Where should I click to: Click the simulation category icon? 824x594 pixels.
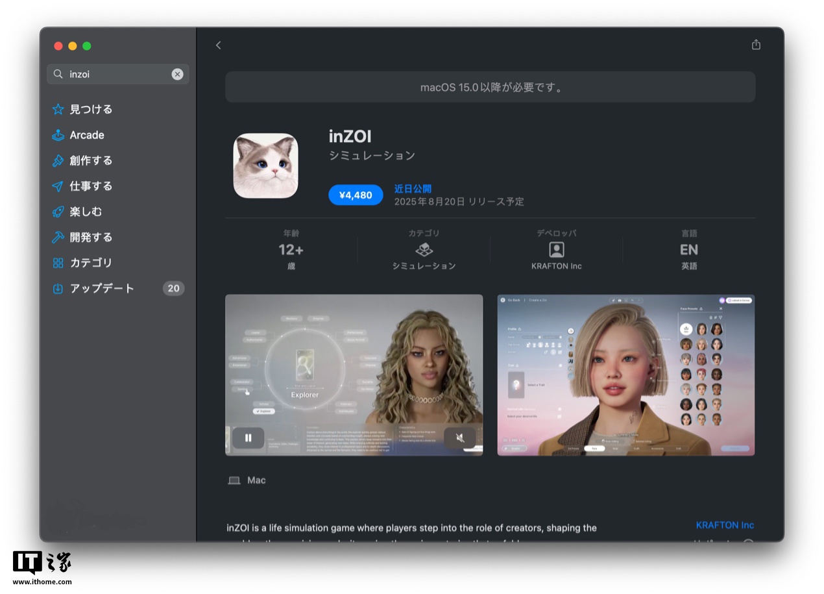coord(424,250)
